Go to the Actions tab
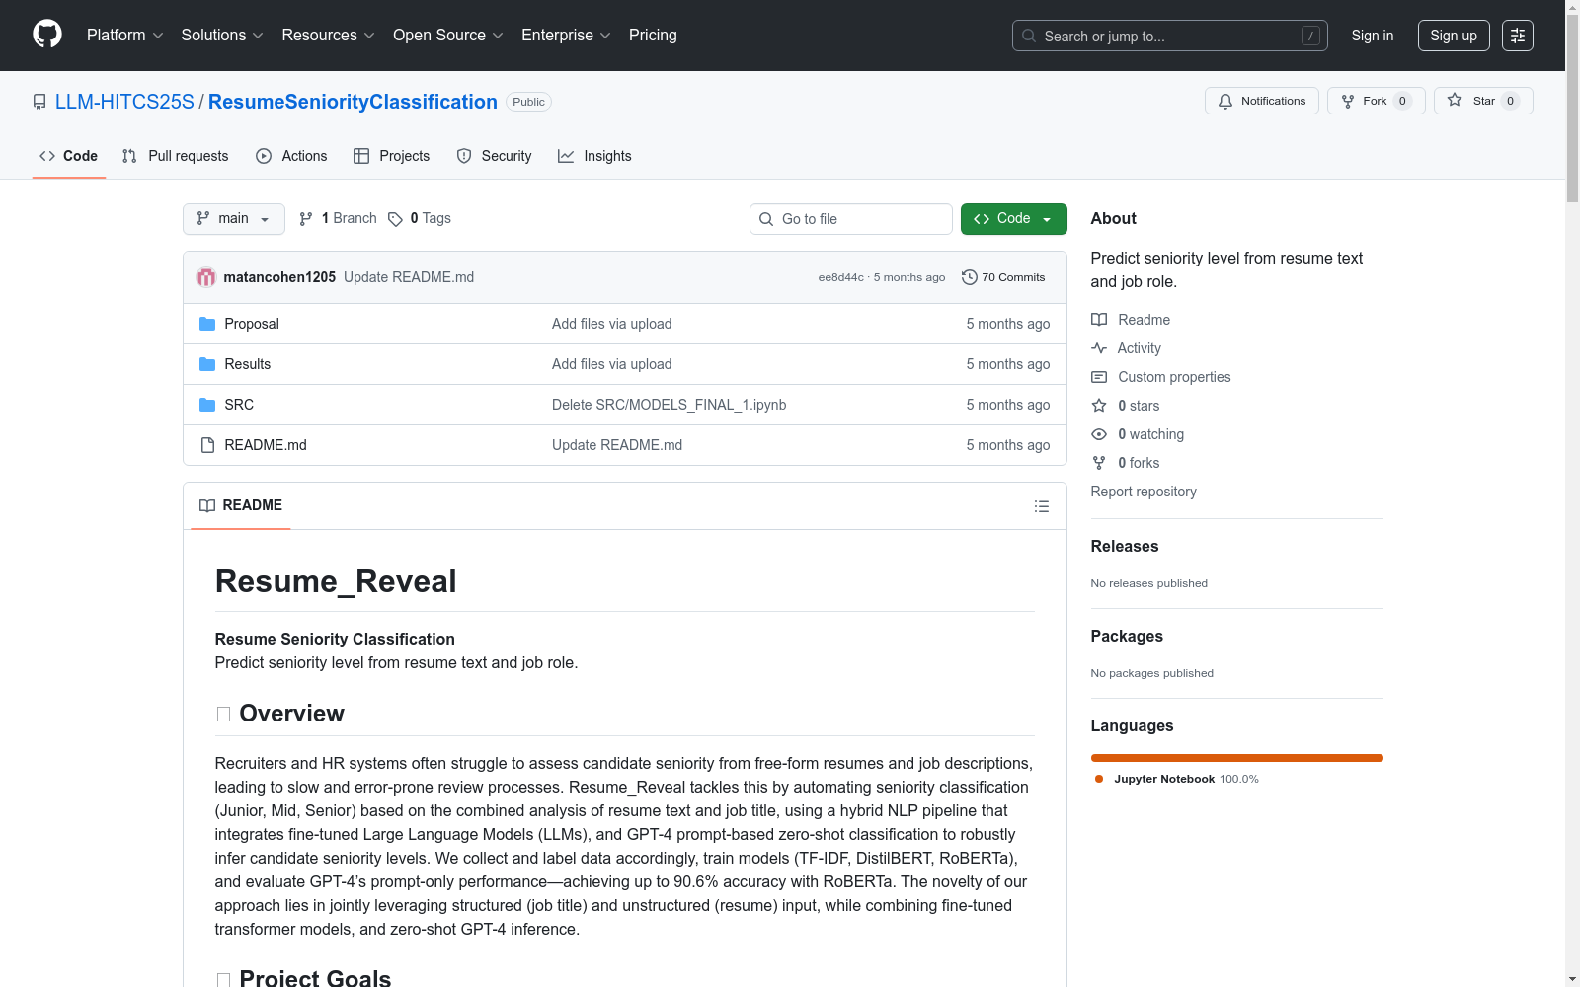This screenshot has width=1580, height=987. pos(291,156)
